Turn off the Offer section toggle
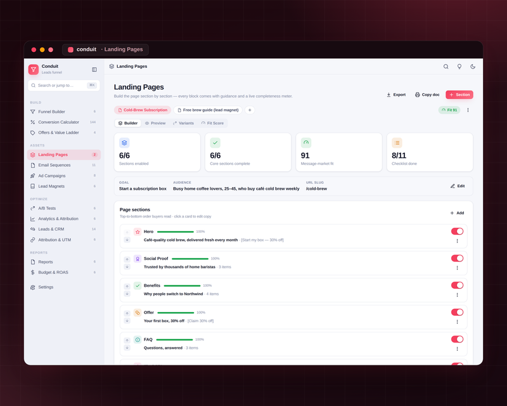The image size is (507, 406). click(457, 312)
